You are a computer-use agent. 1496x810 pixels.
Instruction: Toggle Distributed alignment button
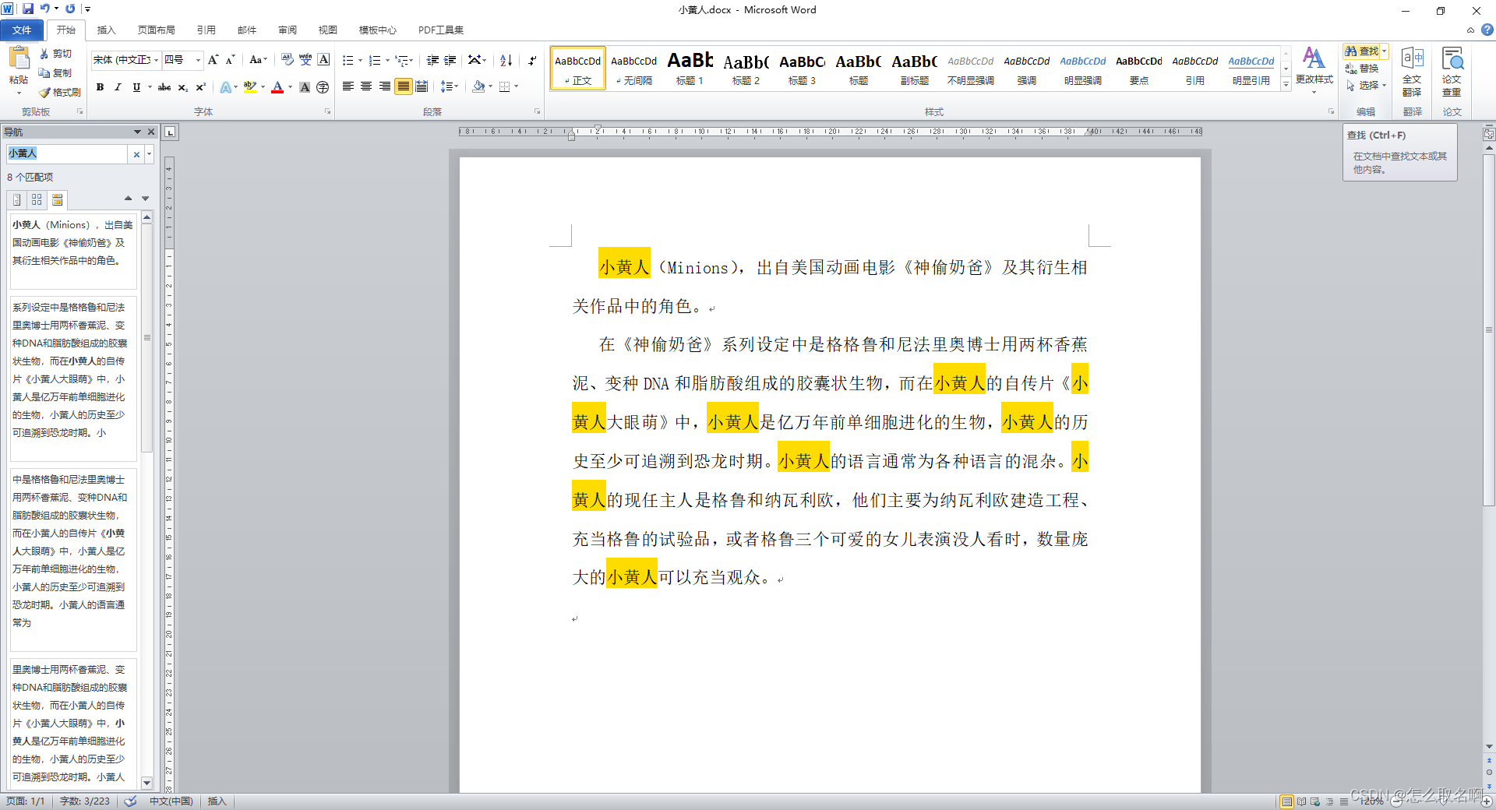point(422,86)
